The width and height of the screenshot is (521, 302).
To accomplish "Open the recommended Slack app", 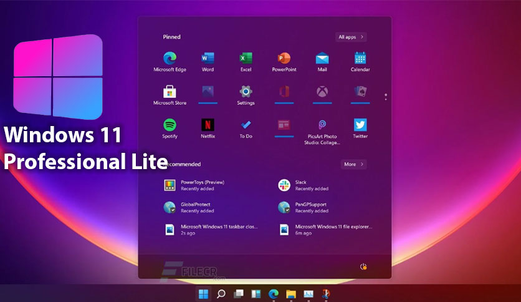I will 304,185.
